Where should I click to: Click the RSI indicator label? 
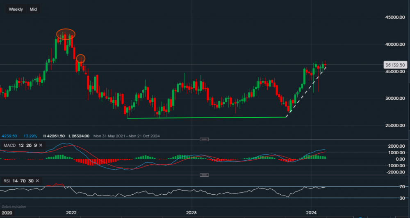pos(7,180)
